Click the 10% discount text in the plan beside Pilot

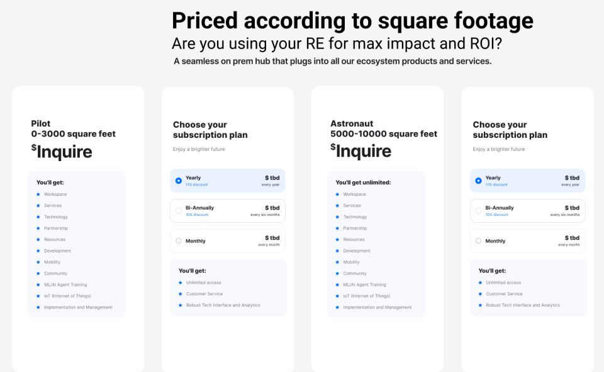(197, 215)
